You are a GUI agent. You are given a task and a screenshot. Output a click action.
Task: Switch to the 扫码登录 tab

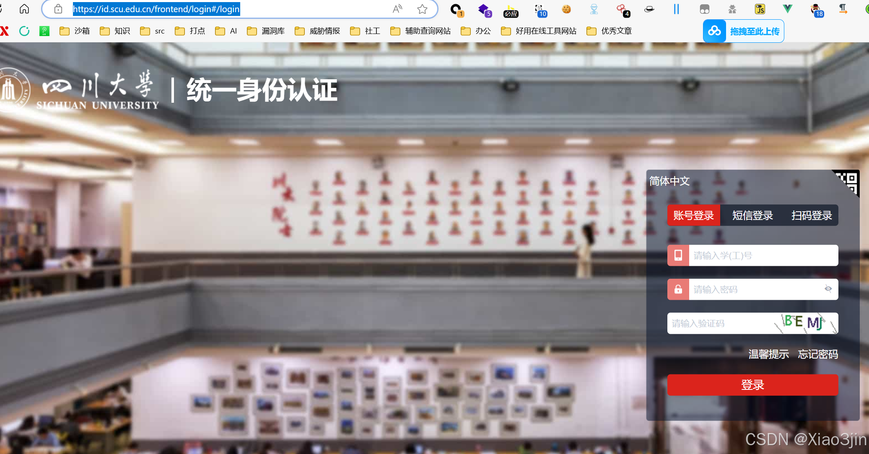point(812,215)
